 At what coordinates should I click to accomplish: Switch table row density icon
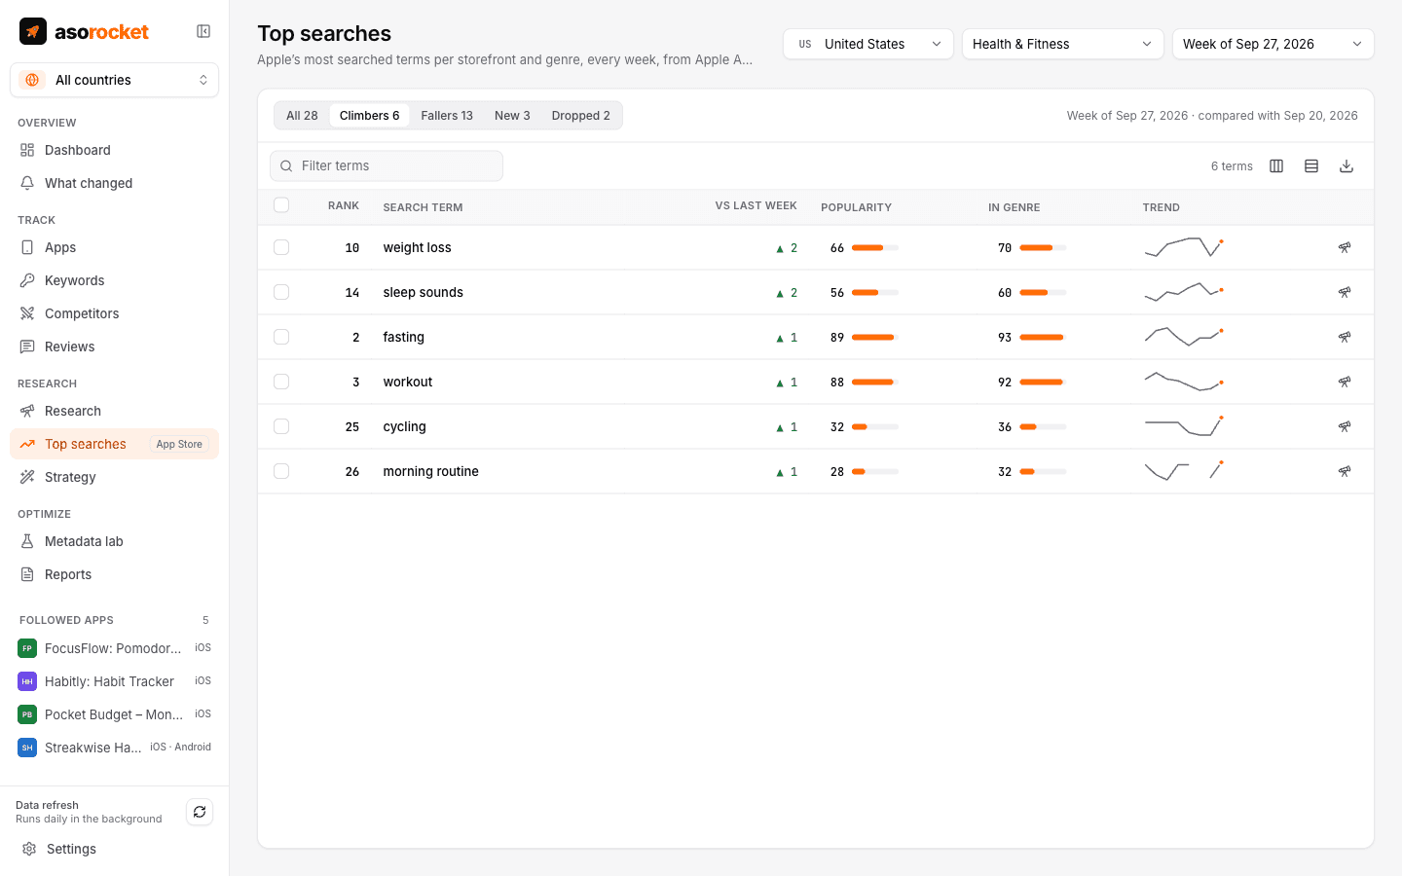[1311, 166]
